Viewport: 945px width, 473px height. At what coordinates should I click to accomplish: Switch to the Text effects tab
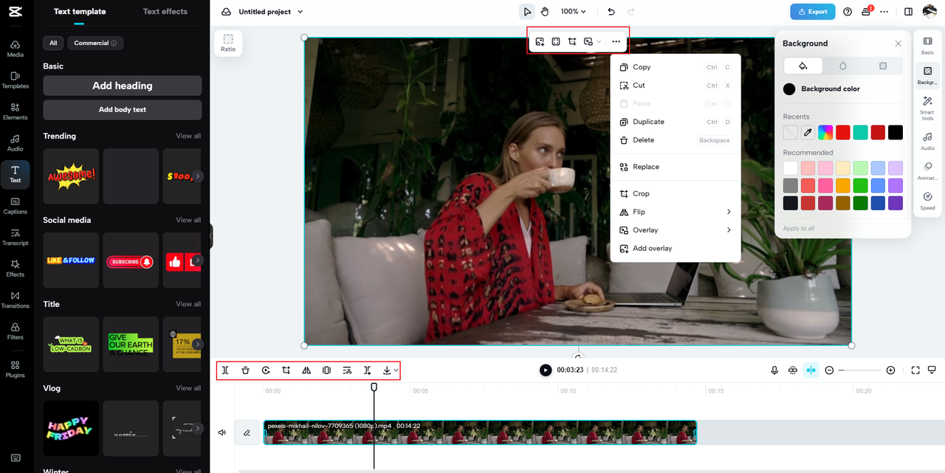[165, 12]
